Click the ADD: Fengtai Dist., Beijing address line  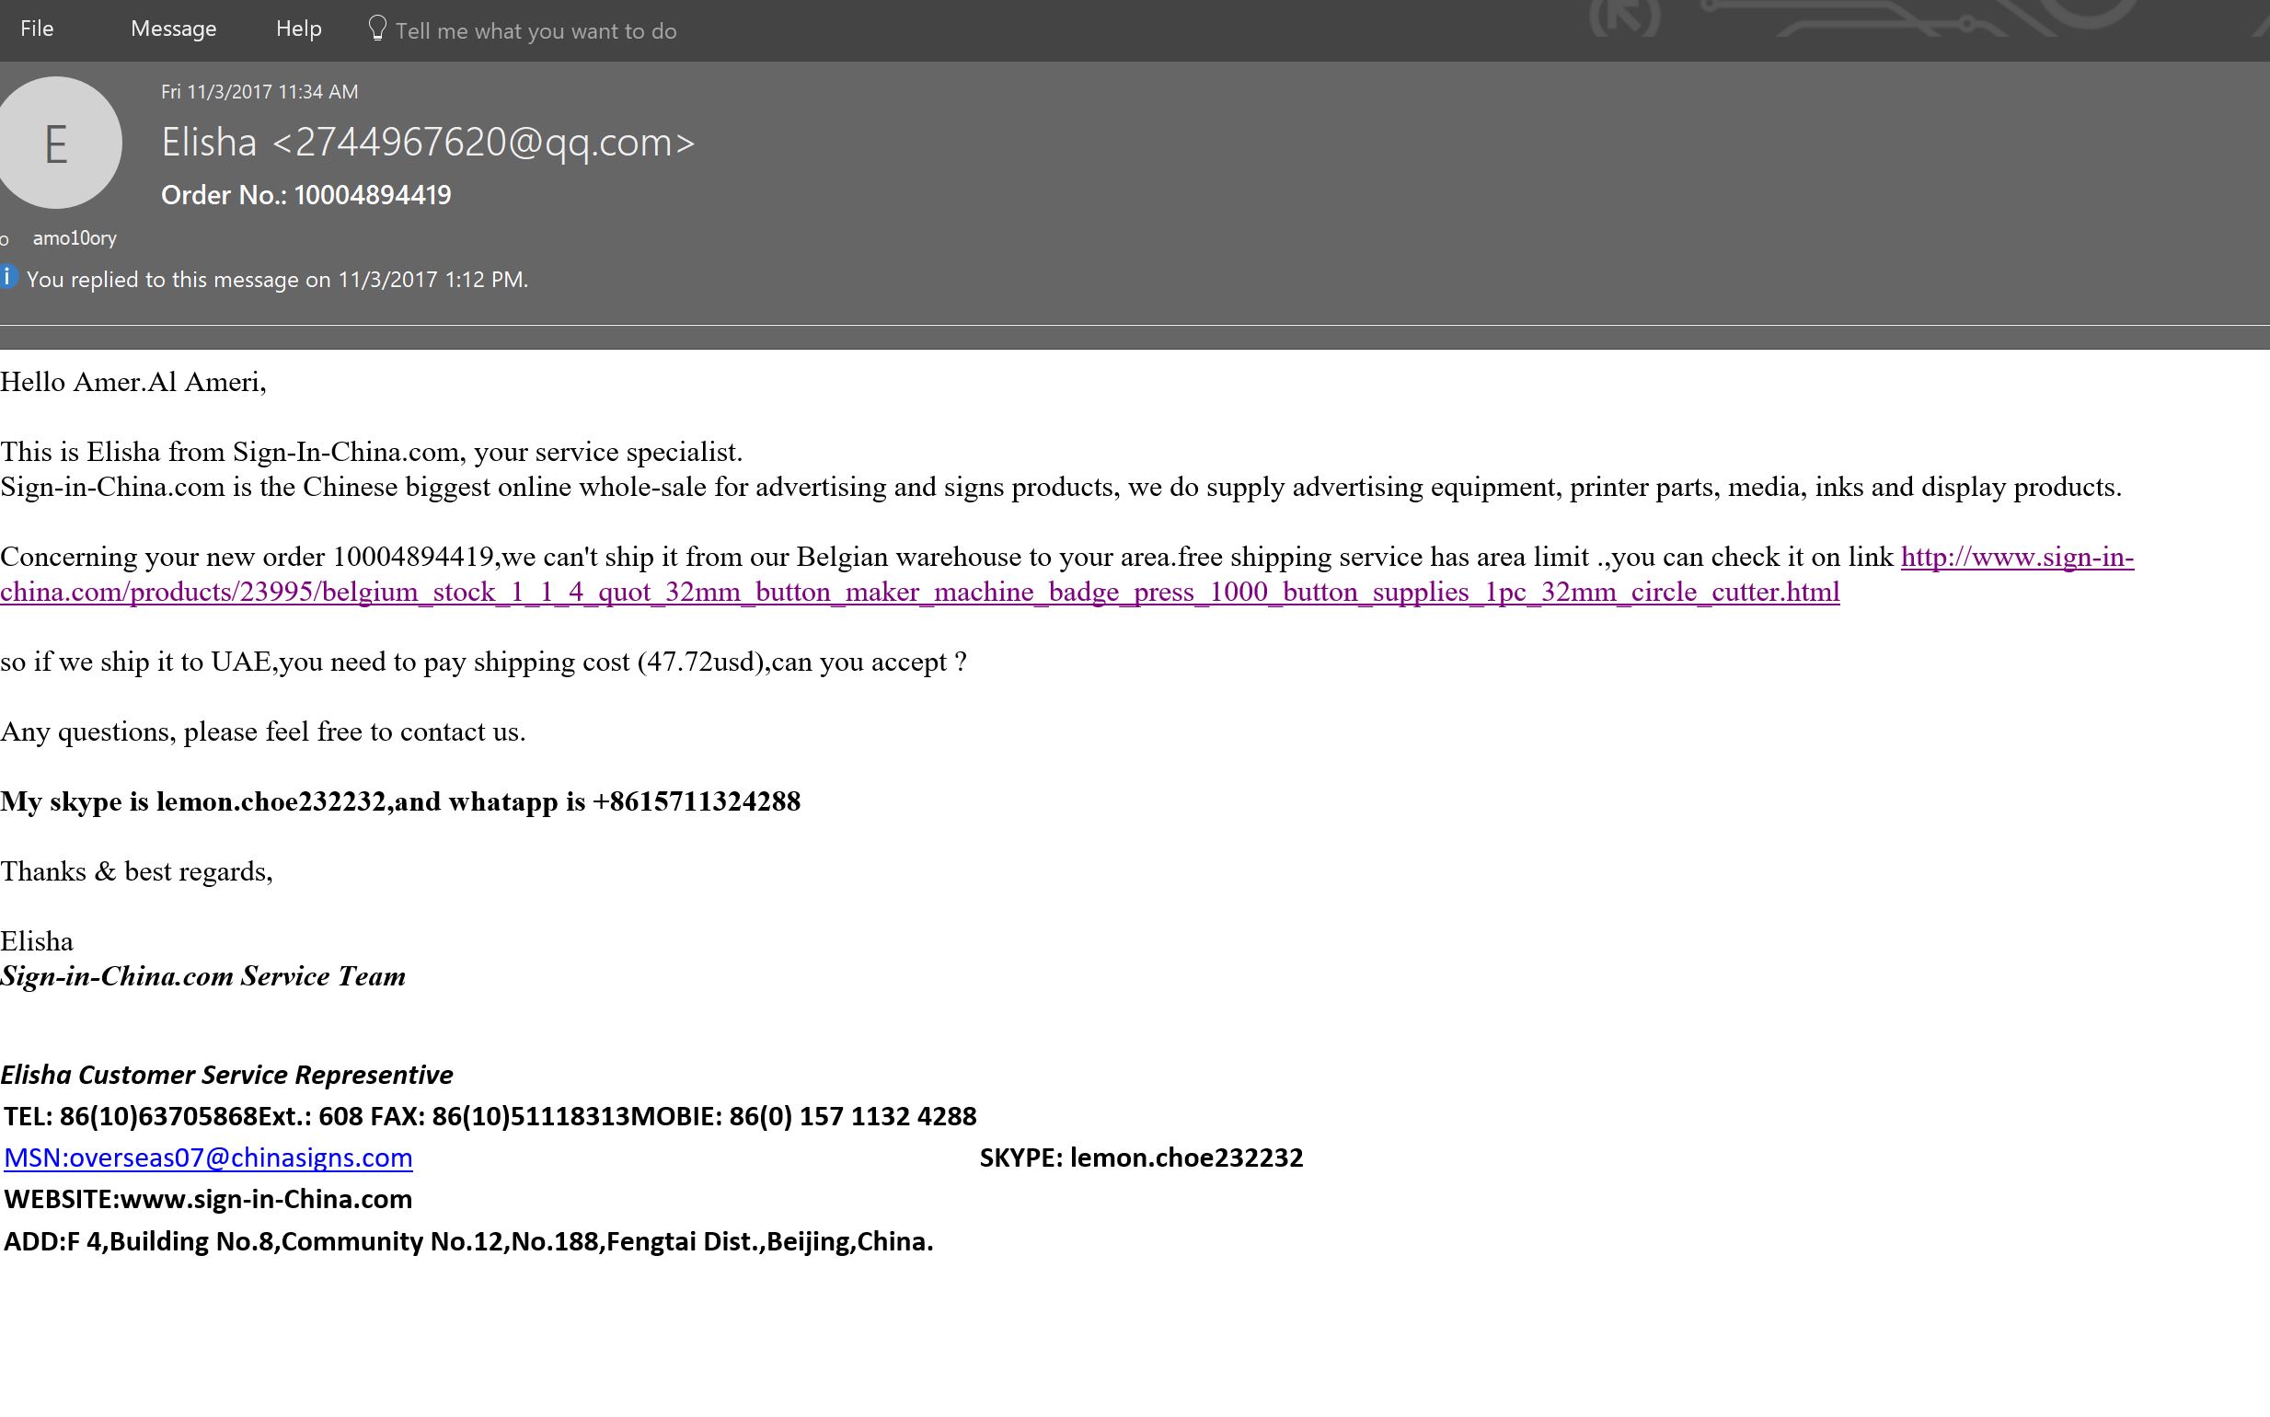click(x=468, y=1241)
